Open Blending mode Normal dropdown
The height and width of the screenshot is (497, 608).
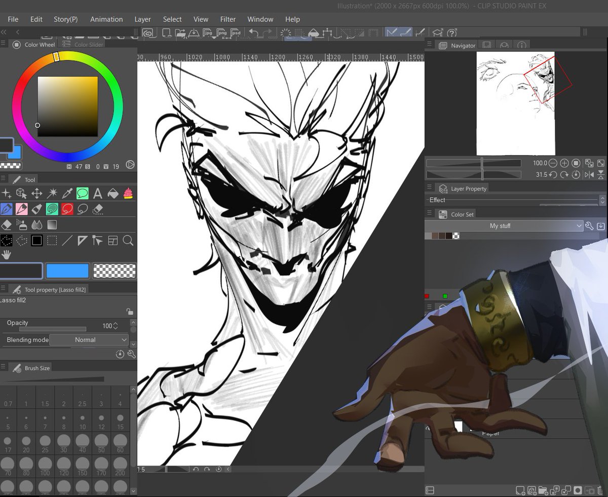coord(89,340)
